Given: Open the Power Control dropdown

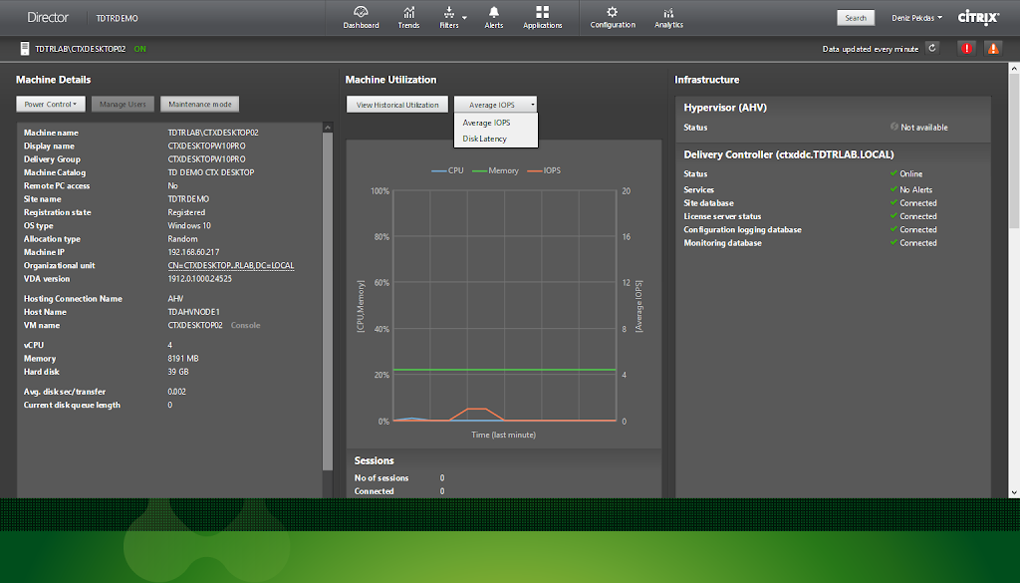Looking at the screenshot, I should pyautogui.click(x=51, y=104).
